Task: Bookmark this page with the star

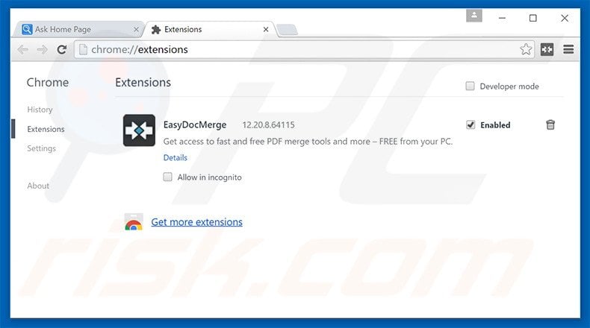Action: (x=526, y=49)
